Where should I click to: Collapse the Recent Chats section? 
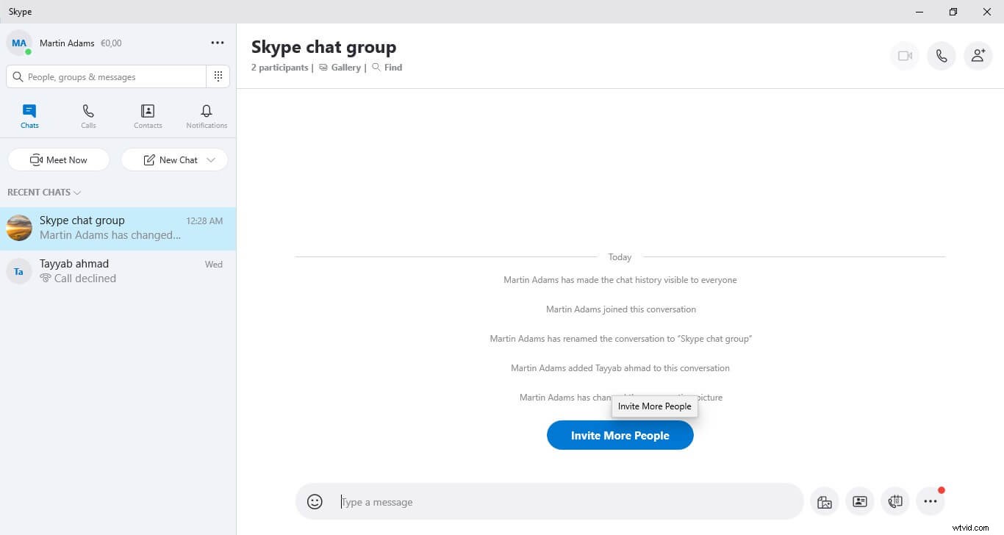(78, 192)
